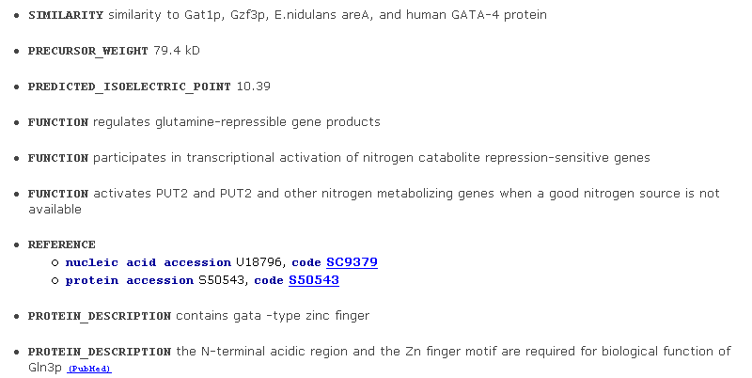
Task: Click the 'nucleic acid accession' label
Action: (149, 262)
